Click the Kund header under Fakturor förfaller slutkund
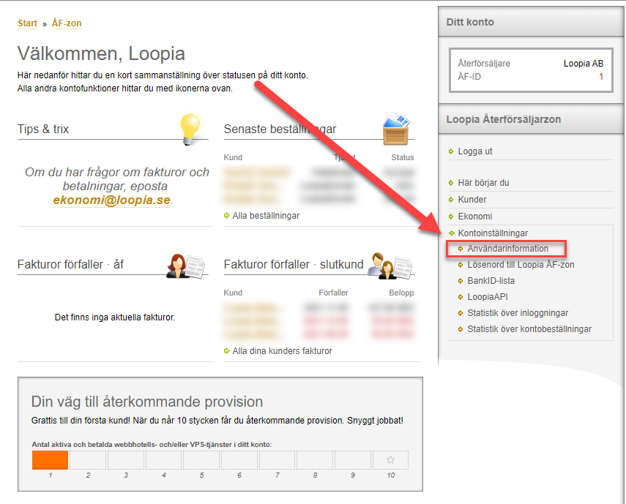626x504 pixels. click(x=233, y=293)
